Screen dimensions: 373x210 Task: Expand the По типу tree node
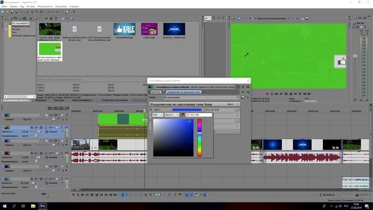click(x=6, y=29)
